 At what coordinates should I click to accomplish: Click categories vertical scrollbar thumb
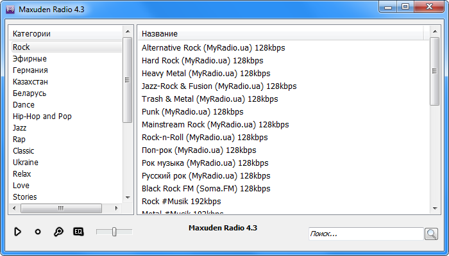click(128, 80)
